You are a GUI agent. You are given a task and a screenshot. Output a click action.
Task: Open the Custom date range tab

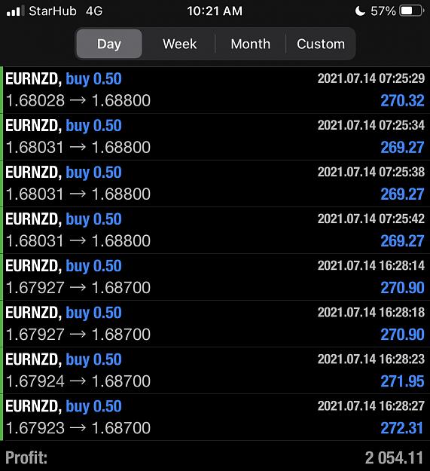[321, 44]
